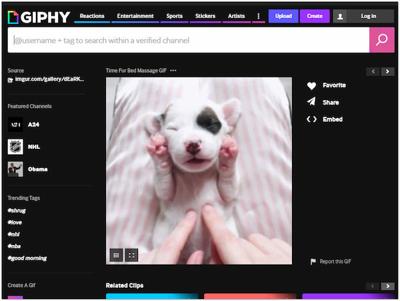The width and height of the screenshot is (400, 301).
Task: Open the Reactions category
Action: point(92,16)
